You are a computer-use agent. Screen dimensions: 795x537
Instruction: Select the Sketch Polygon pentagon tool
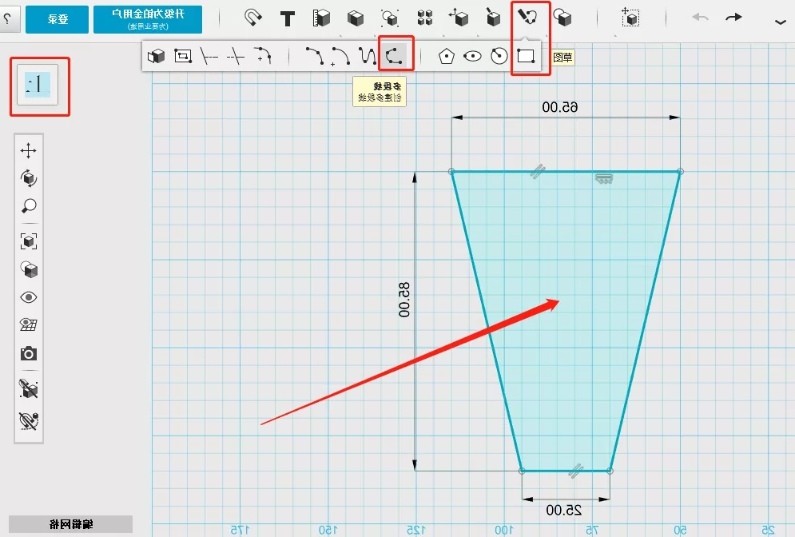446,56
